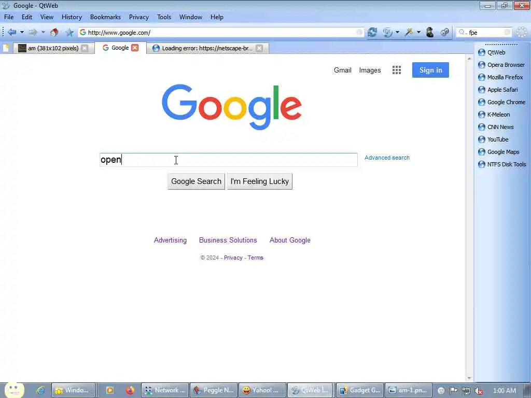Expand the Q globe icon dropdown arrow
Viewport: 531px width, 398px height.
pyautogui.click(x=398, y=33)
